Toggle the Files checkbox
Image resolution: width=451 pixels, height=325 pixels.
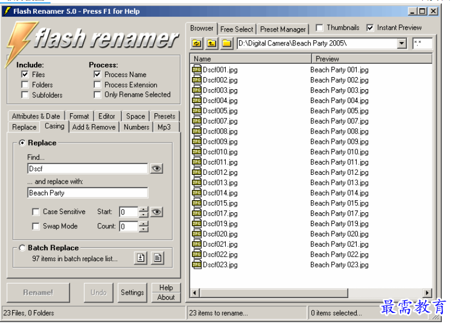pyautogui.click(x=25, y=75)
